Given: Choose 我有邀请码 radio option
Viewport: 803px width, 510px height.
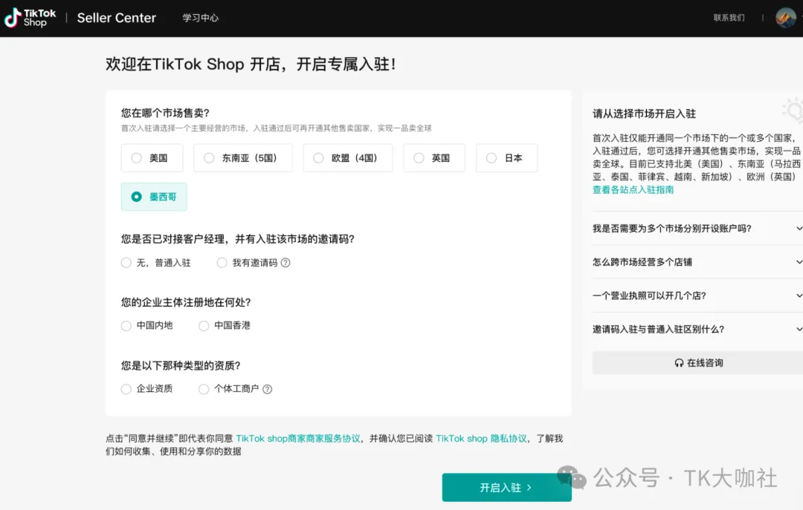Looking at the screenshot, I should tap(249, 262).
